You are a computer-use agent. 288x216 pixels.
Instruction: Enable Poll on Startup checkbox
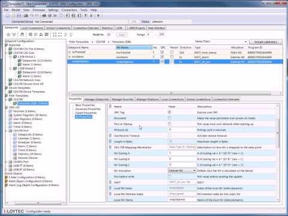tap(170, 124)
